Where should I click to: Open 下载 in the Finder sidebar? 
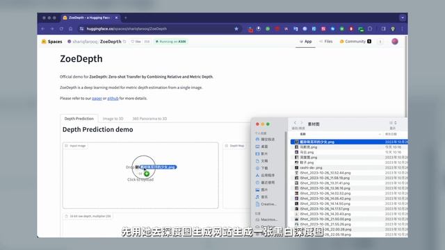pos(261,168)
